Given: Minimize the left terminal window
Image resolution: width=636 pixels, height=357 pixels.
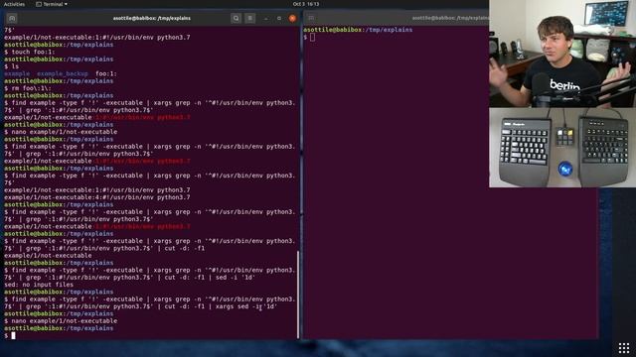Looking at the screenshot, I should point(266,18).
